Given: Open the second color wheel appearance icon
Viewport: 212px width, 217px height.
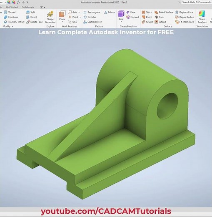Looking at the screenshot, I should point(14,2).
